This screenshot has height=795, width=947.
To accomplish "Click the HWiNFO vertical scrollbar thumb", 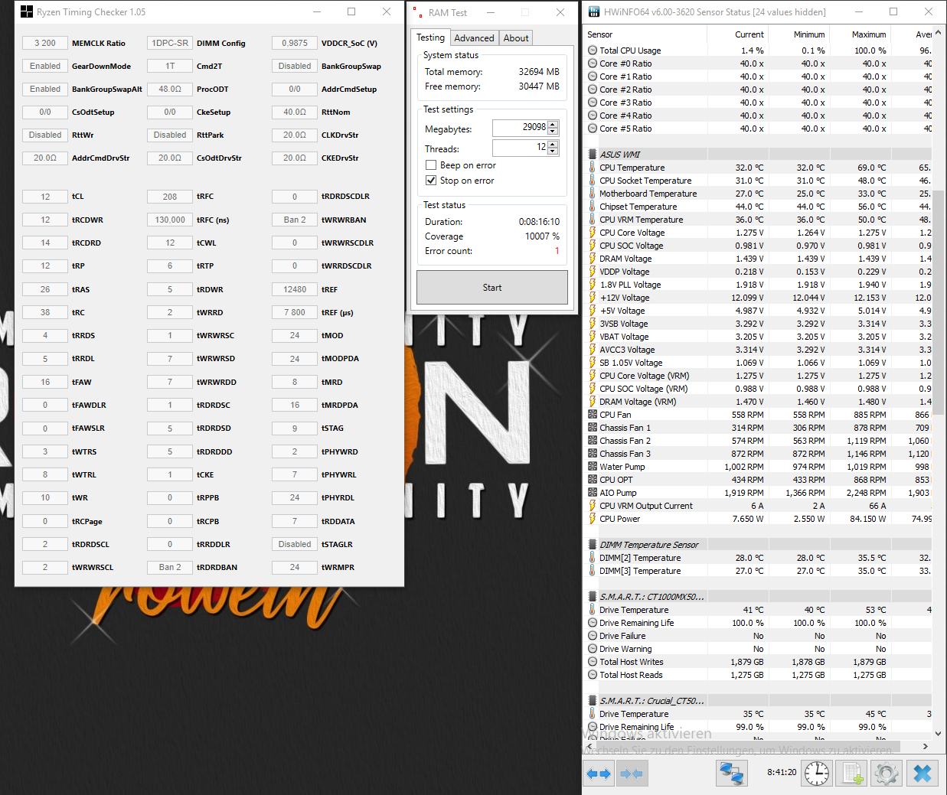I will pos(939,302).
